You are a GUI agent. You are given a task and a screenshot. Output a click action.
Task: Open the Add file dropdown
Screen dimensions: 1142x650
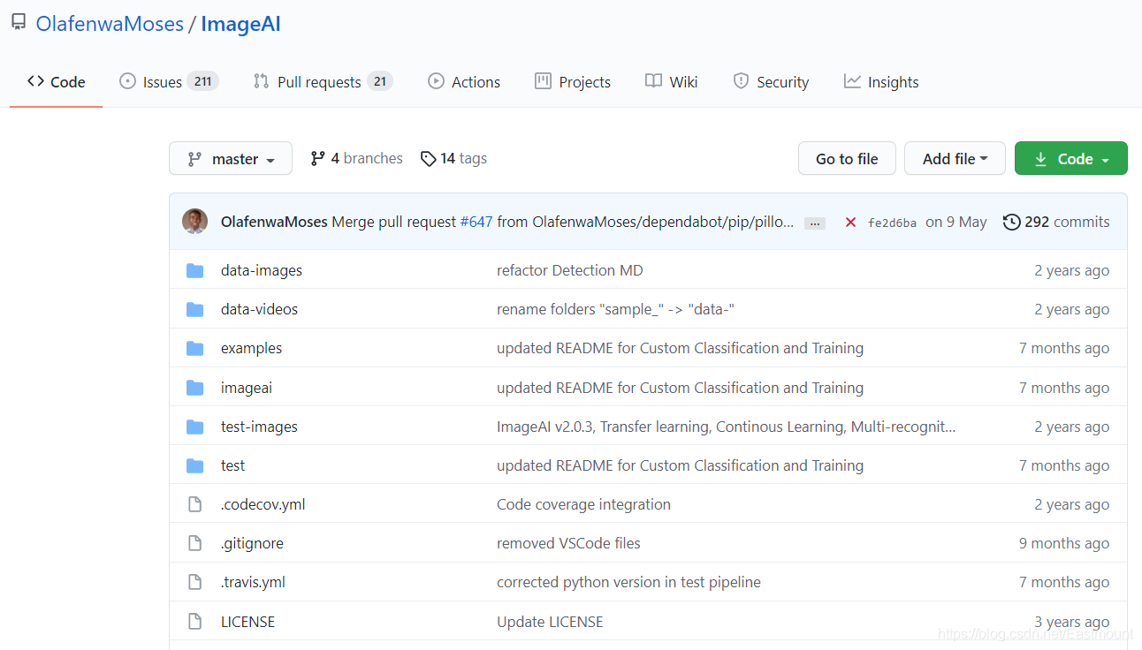click(955, 159)
